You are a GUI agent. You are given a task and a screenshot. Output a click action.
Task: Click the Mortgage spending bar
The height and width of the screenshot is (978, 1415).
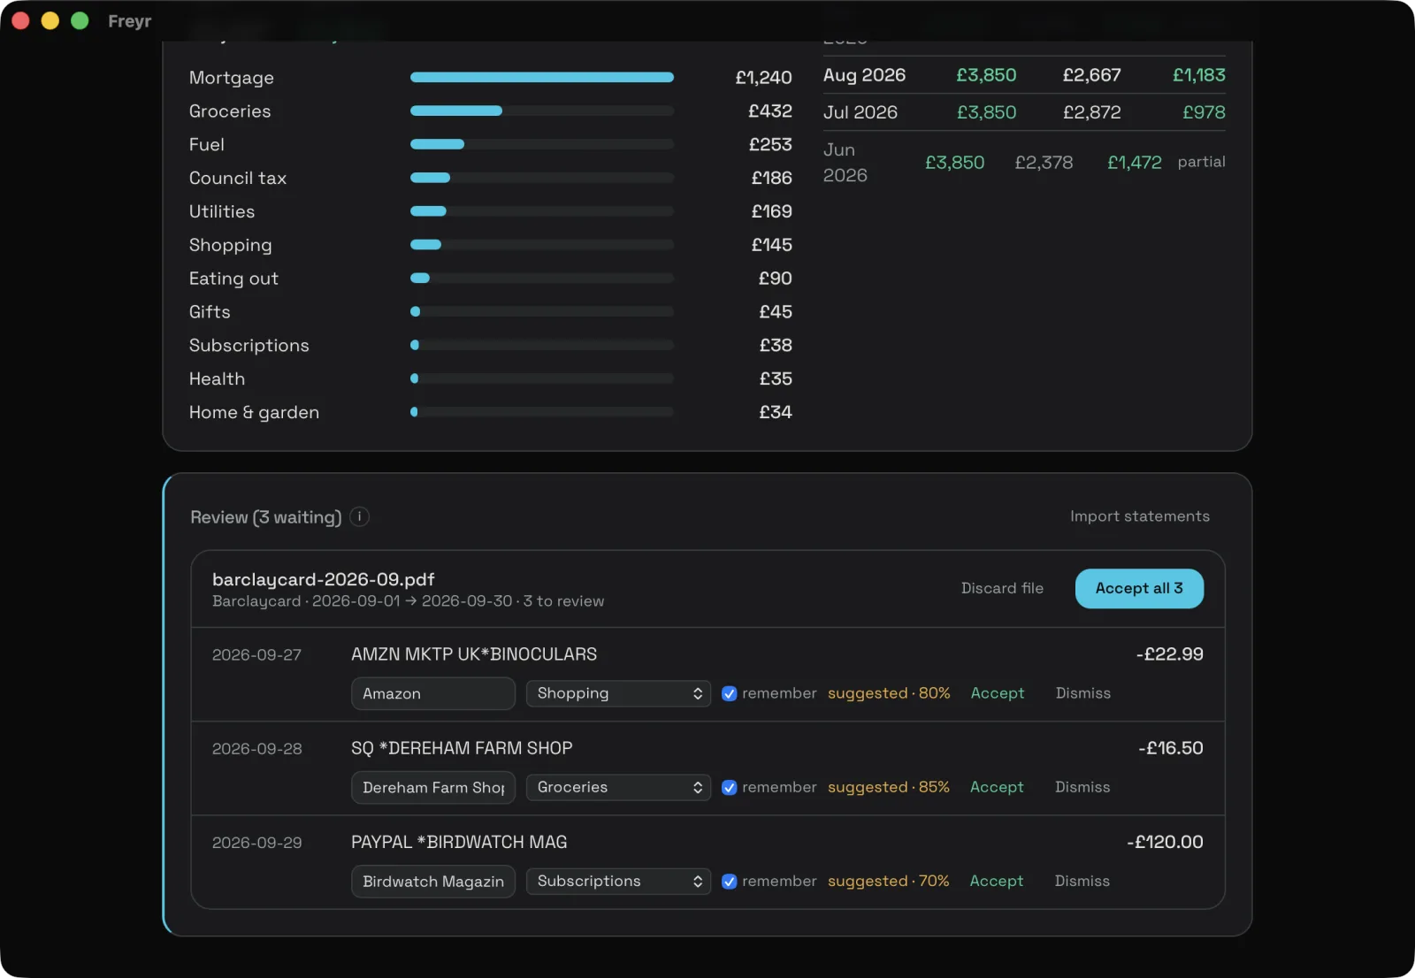tap(542, 78)
